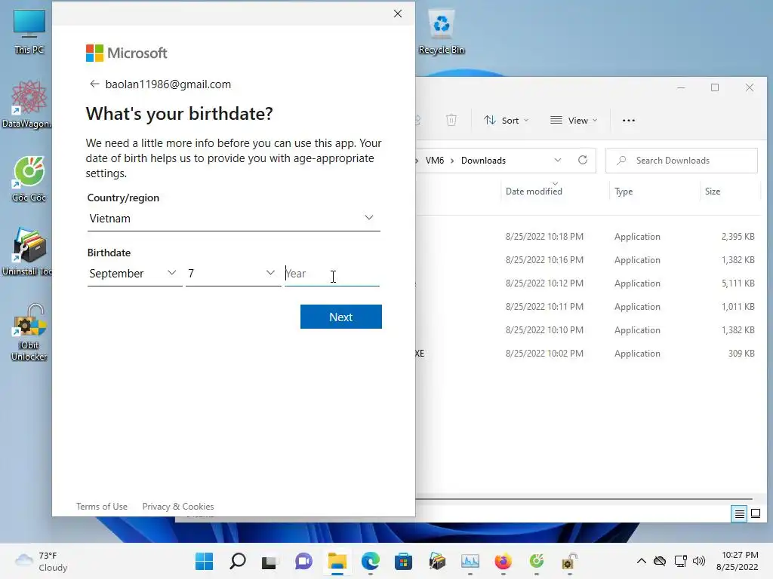Switch File Explorer to large icons view
Image resolution: width=773 pixels, height=579 pixels.
click(x=755, y=514)
